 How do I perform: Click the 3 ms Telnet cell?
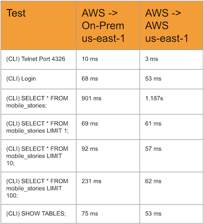(171, 59)
